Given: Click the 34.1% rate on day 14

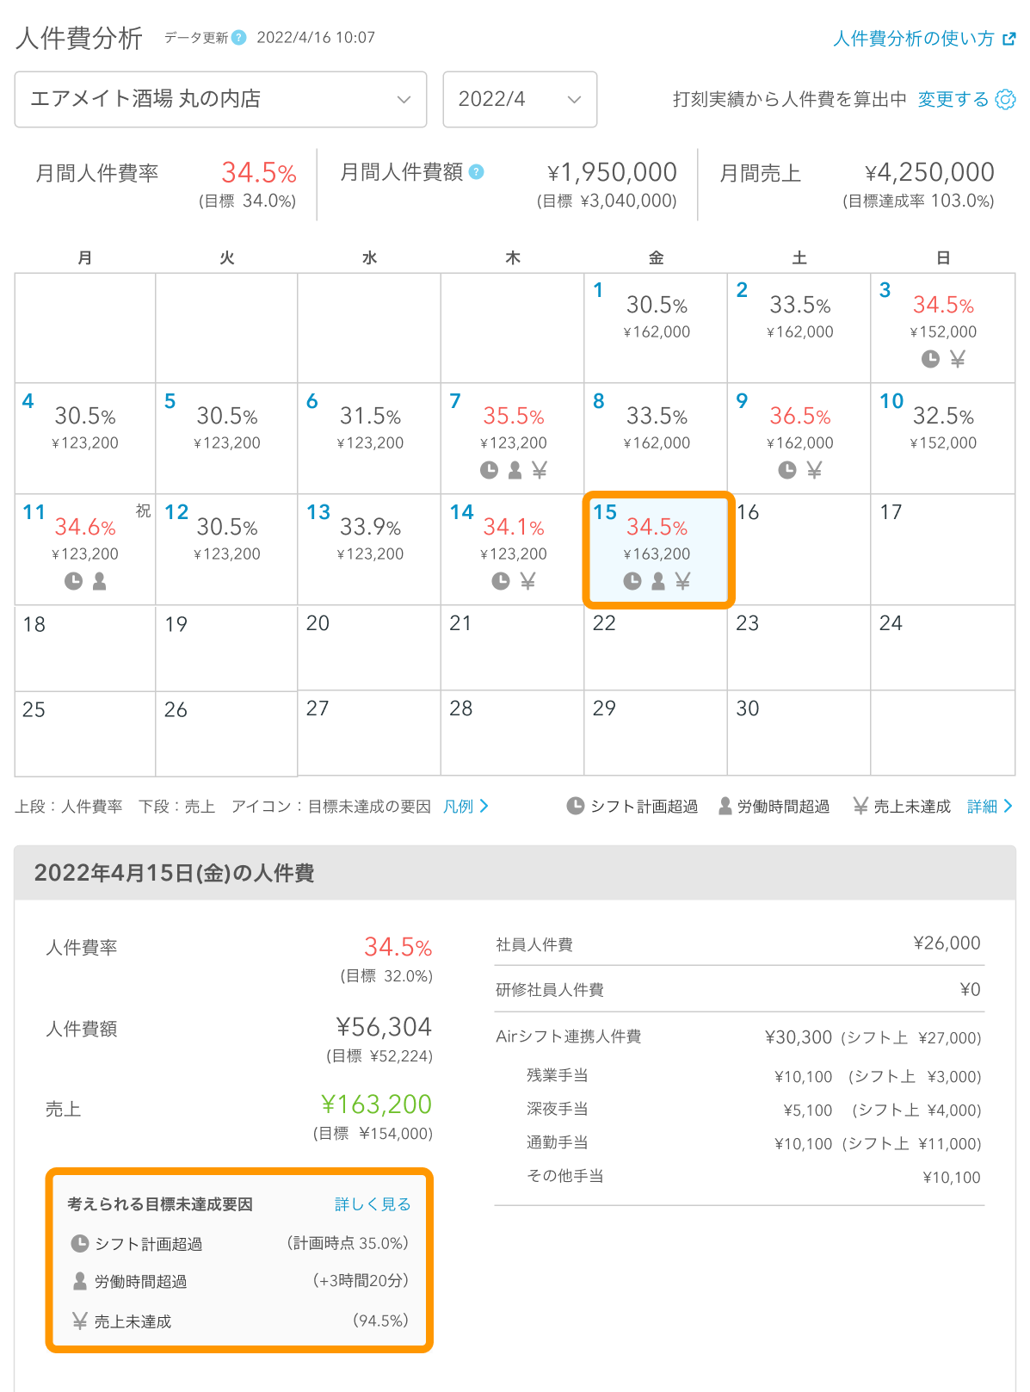Looking at the screenshot, I should click(513, 527).
